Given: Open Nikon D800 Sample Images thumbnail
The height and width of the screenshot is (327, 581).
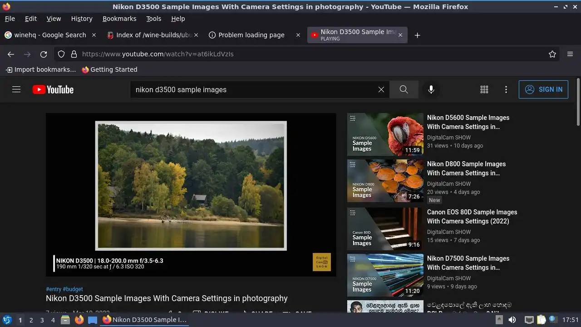Looking at the screenshot, I should pyautogui.click(x=385, y=181).
